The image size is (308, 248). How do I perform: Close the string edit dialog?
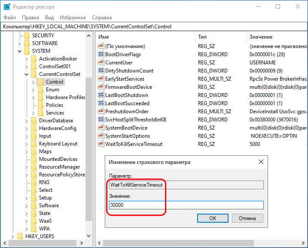pos(261,162)
